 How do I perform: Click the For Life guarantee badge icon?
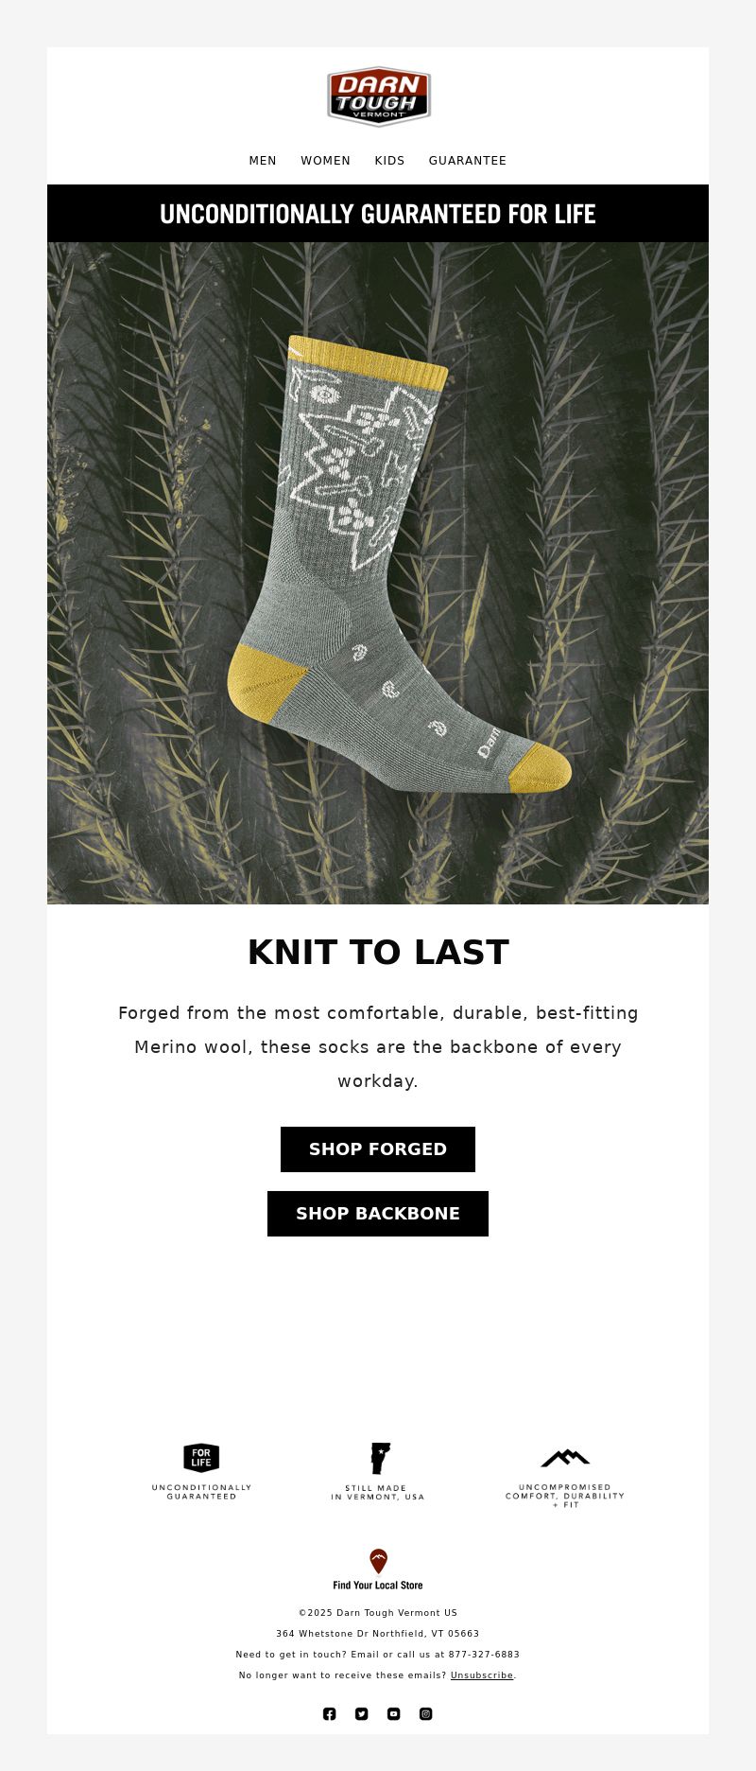(x=201, y=1458)
